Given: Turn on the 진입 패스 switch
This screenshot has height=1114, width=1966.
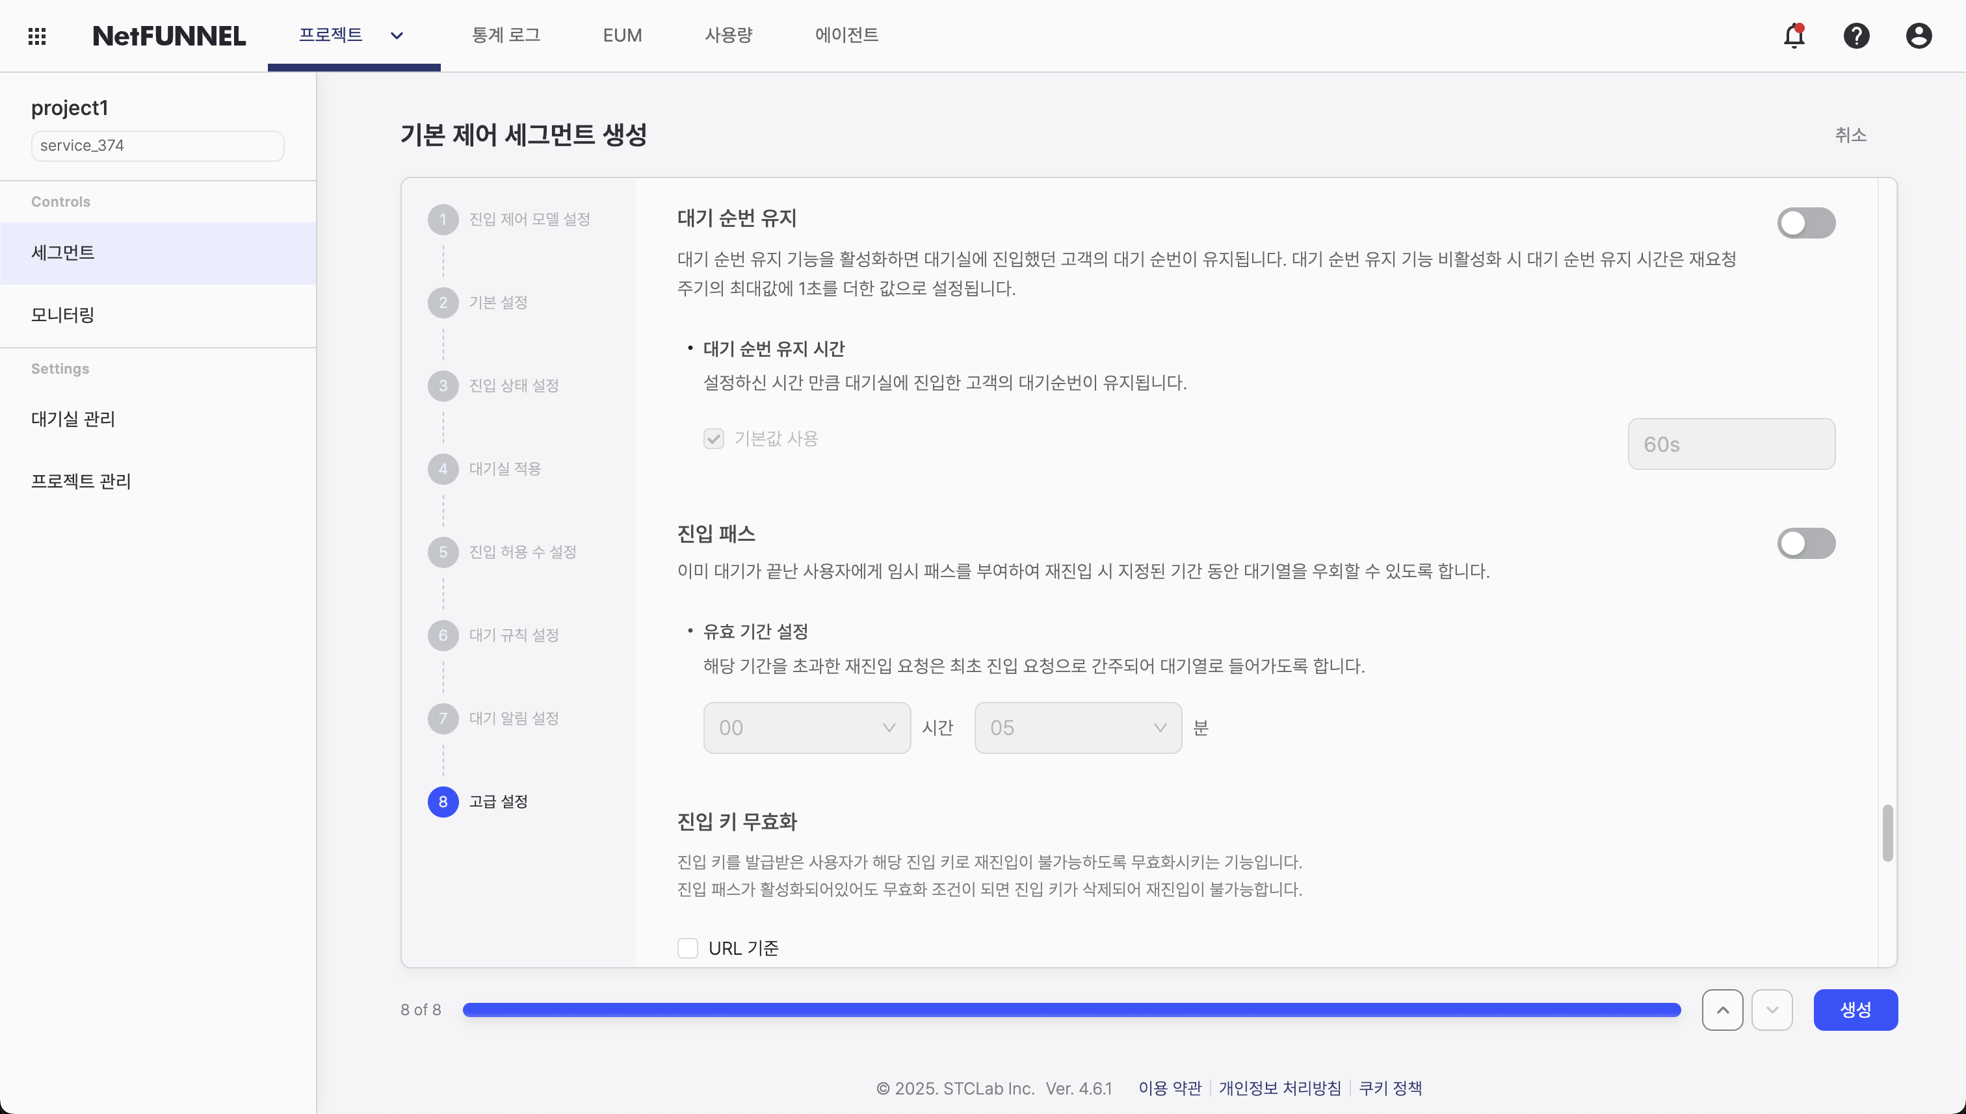Looking at the screenshot, I should pyautogui.click(x=1805, y=544).
